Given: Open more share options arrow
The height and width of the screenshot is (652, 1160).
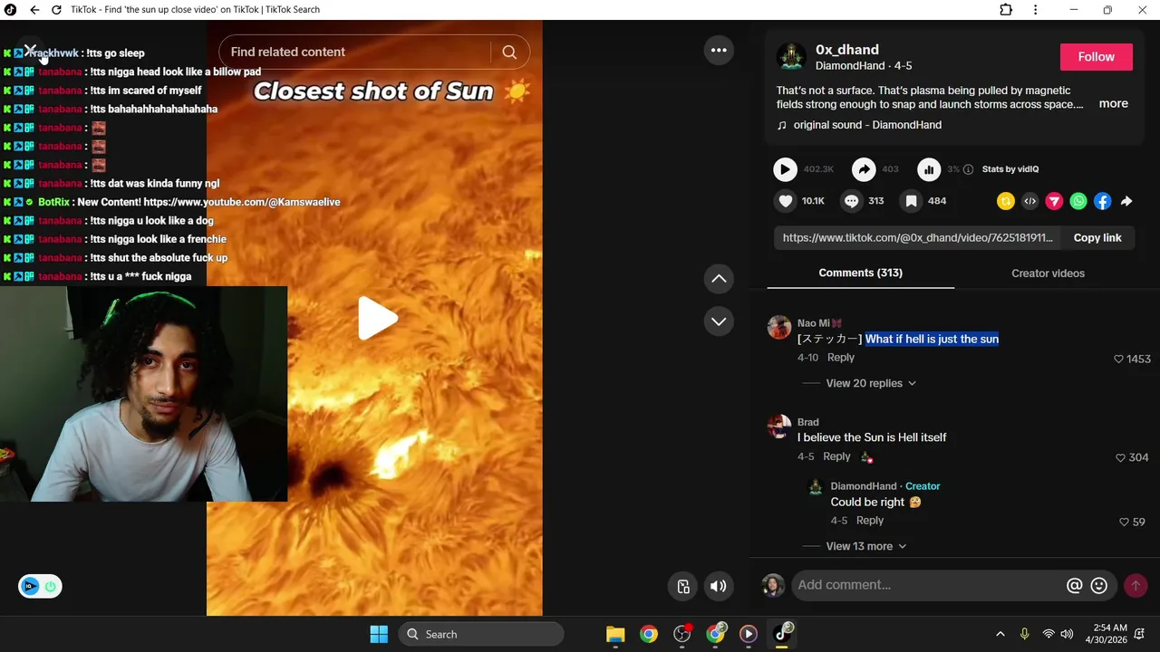Looking at the screenshot, I should [1126, 202].
